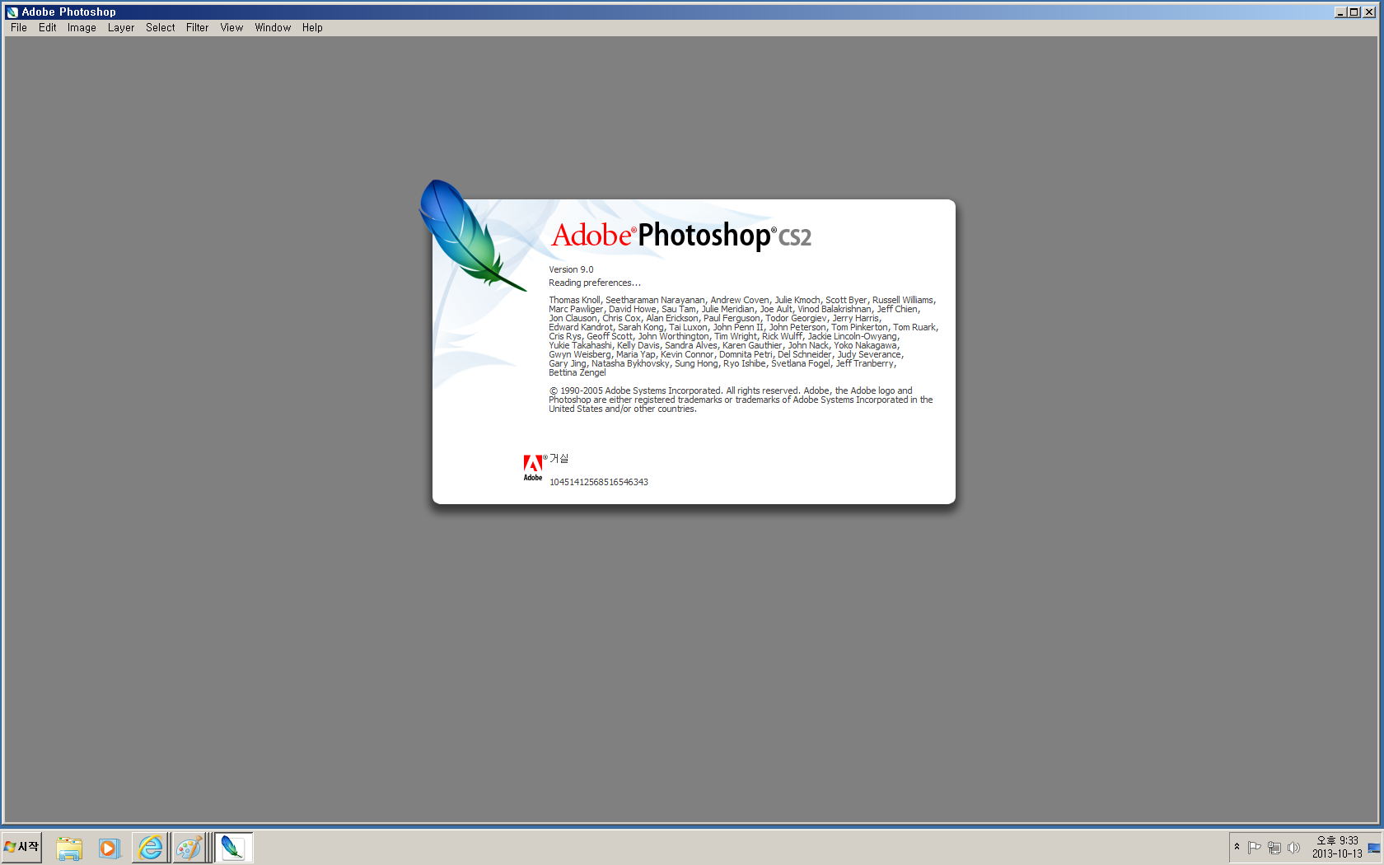This screenshot has height=865, width=1384.
Task: Restore down the Adobe Photoshop window
Action: coord(1354,12)
